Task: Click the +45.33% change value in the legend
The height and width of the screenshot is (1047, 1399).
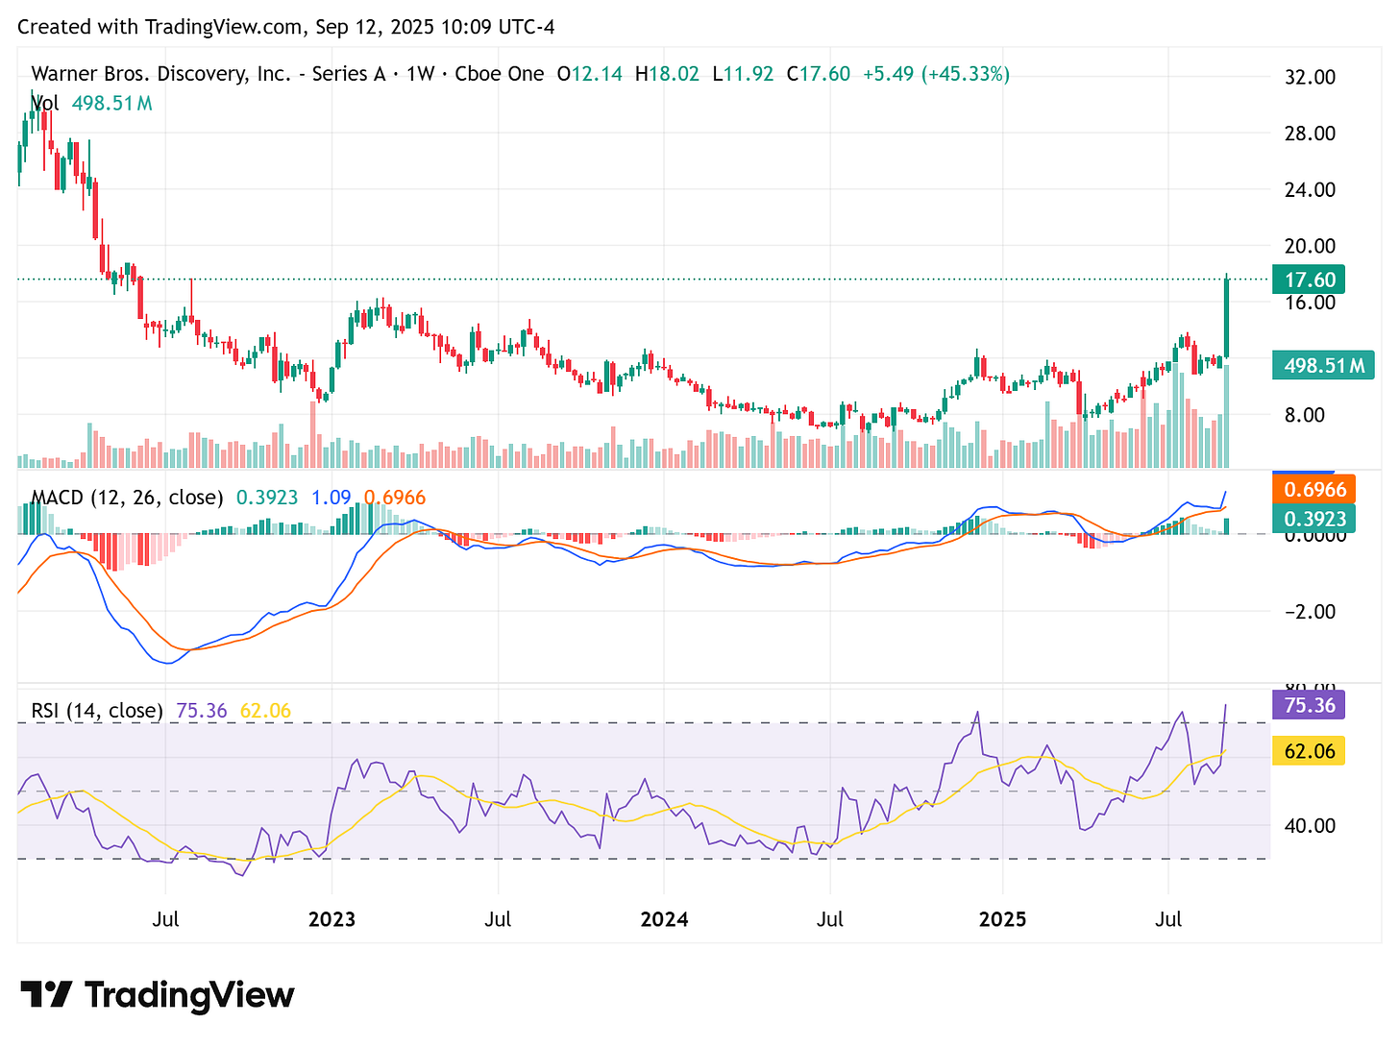Action: click(966, 73)
